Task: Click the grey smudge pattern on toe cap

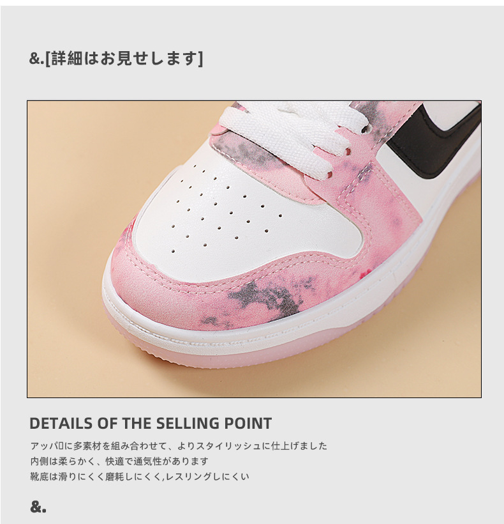Action: click(x=263, y=297)
